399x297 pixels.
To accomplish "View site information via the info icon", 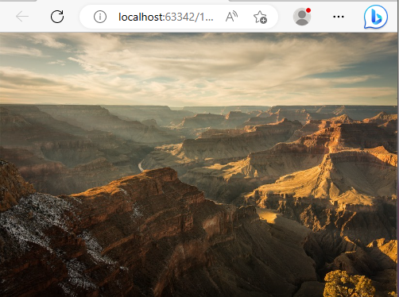I will point(100,17).
